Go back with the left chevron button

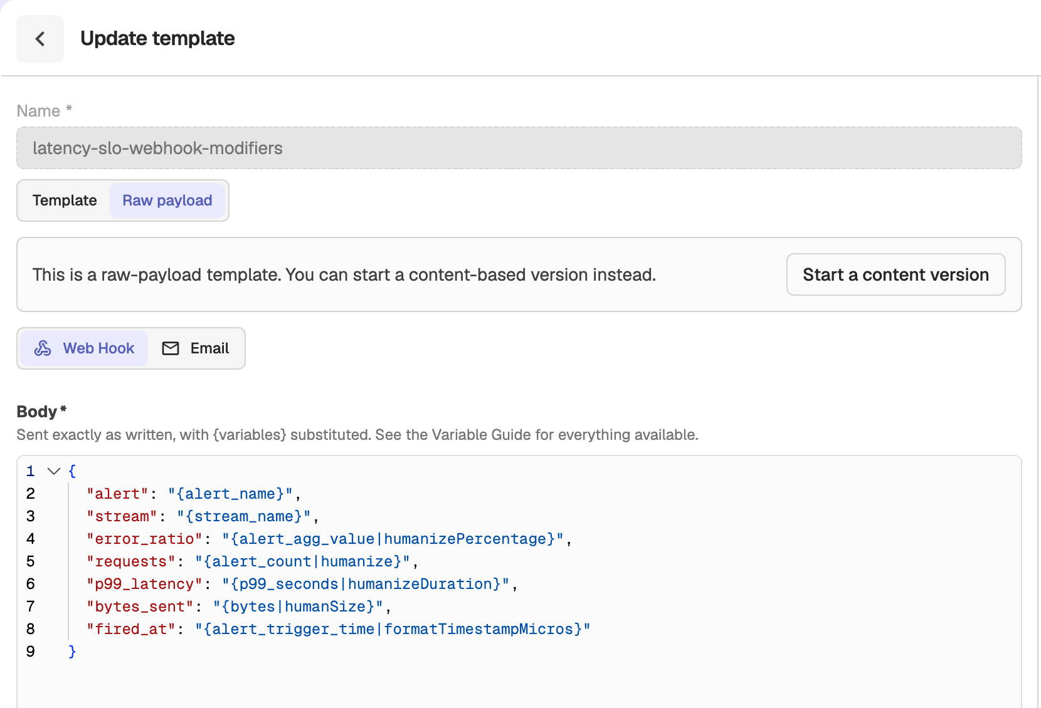pyautogui.click(x=40, y=39)
